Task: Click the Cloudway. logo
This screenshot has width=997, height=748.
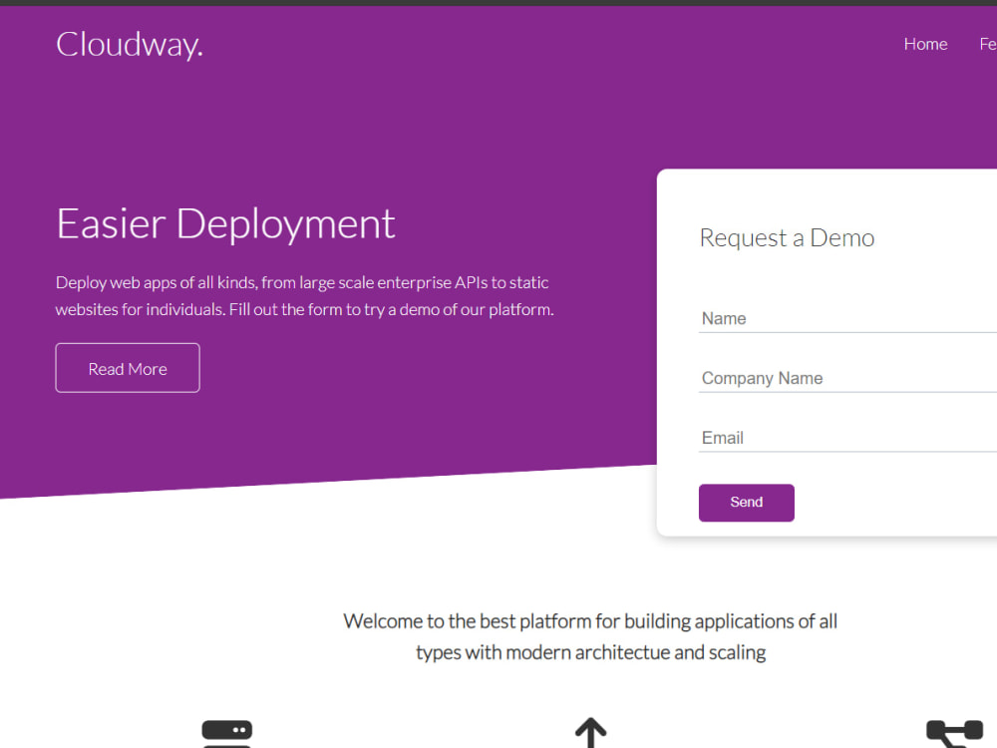Action: (130, 45)
